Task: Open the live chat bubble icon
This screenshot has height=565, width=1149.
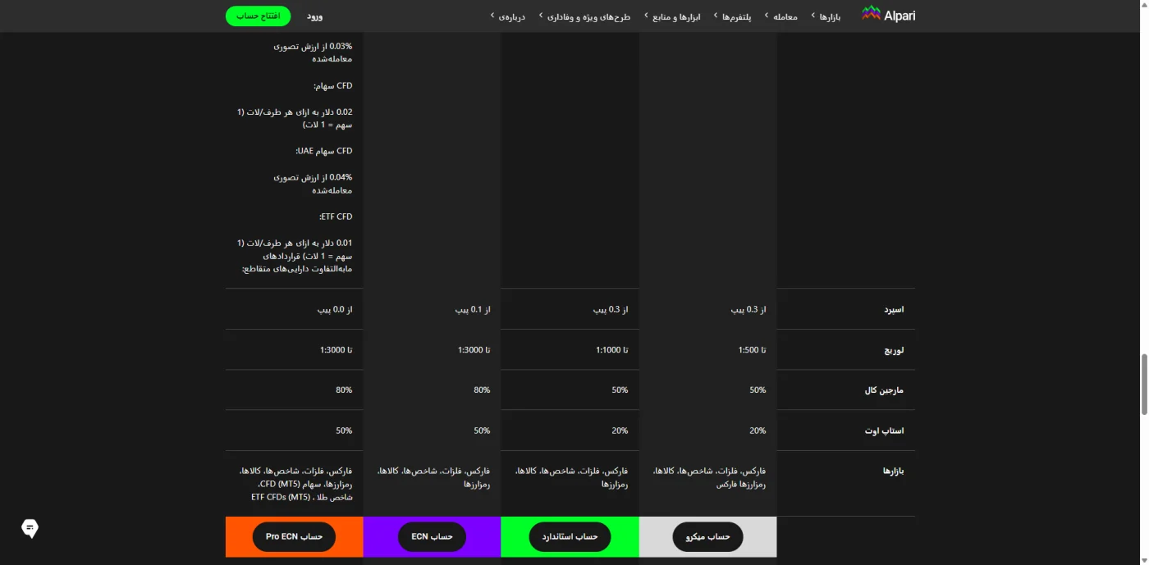Action: click(x=30, y=528)
